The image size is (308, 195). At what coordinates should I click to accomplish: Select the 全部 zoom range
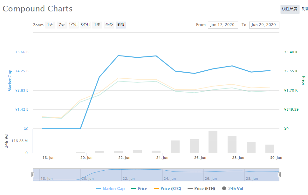tap(120, 25)
